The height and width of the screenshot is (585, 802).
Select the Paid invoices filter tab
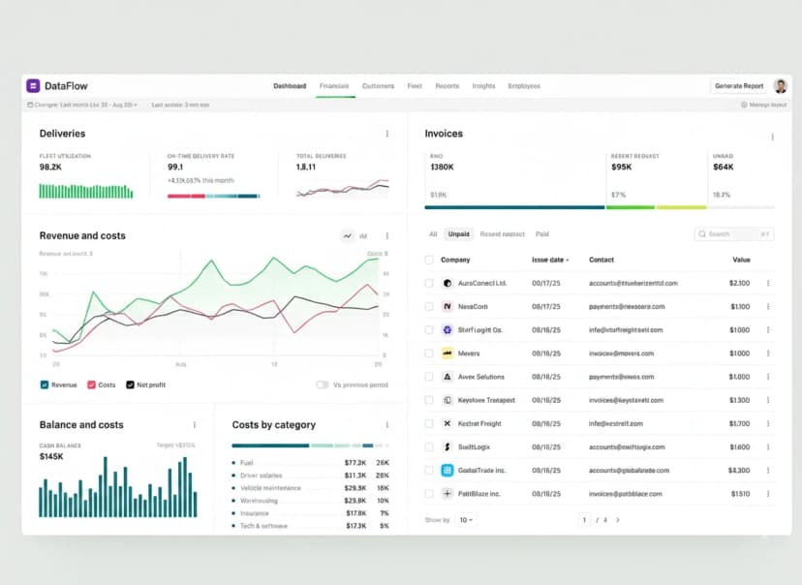click(541, 234)
